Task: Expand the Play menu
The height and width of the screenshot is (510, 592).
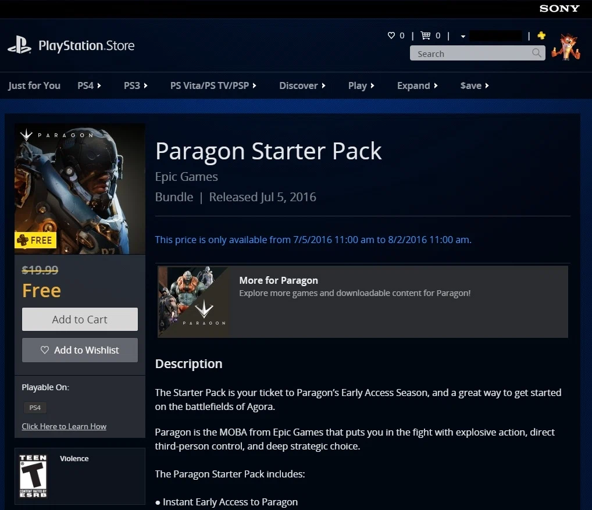Action: point(361,85)
